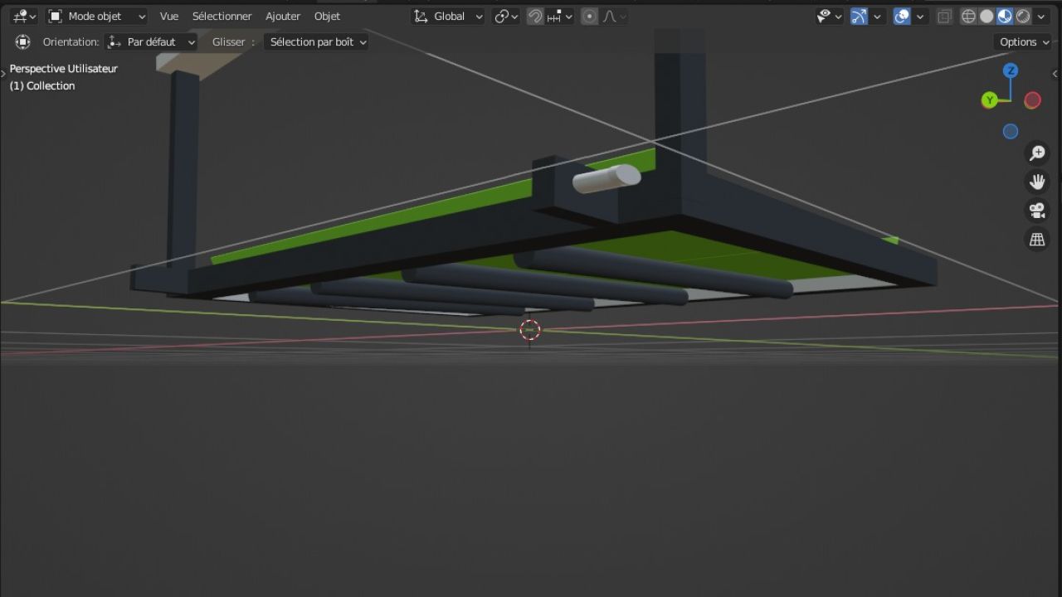
Task: Select material preview shading mode
Action: (x=1005, y=17)
